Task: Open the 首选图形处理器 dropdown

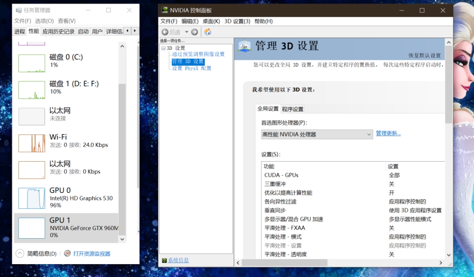Action: coord(369,134)
